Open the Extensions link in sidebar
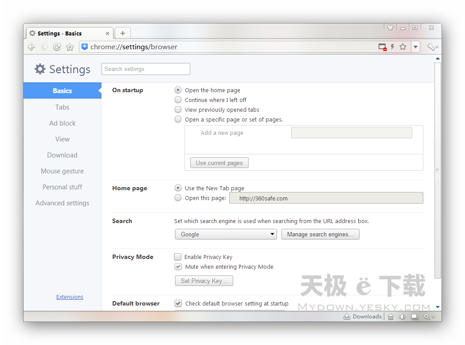Screen dimensions: 465x345 (x=70, y=297)
